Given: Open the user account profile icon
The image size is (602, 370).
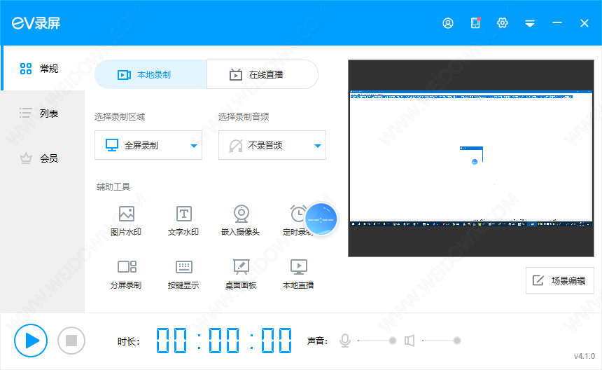Looking at the screenshot, I should click(448, 23).
